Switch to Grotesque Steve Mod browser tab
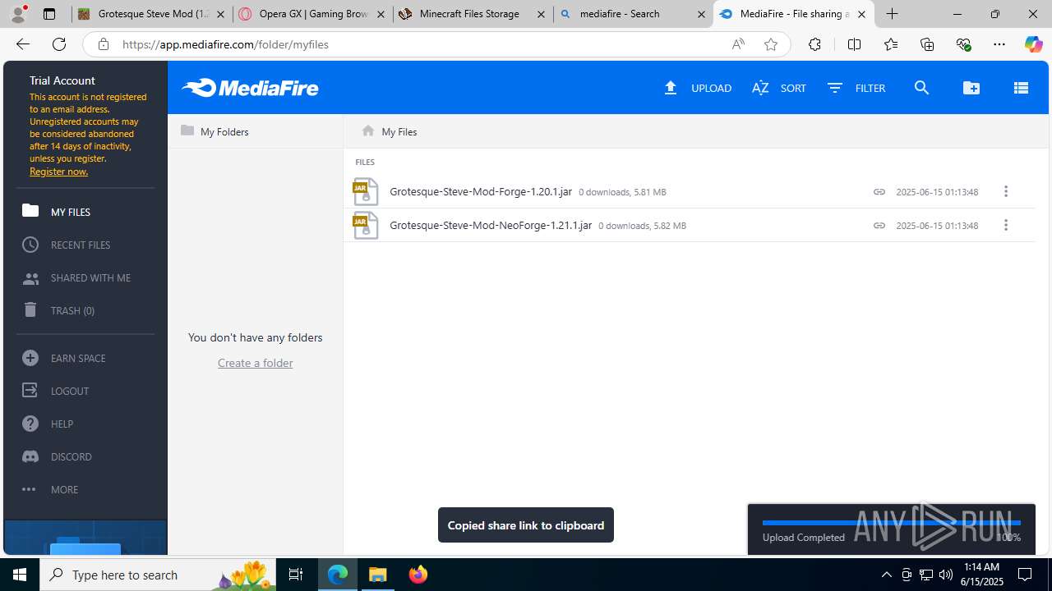1052x591 pixels. (x=151, y=14)
